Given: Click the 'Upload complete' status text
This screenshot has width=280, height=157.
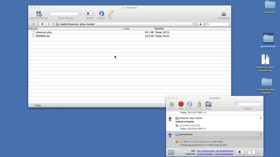Looking at the screenshot, I should [x=185, y=122].
